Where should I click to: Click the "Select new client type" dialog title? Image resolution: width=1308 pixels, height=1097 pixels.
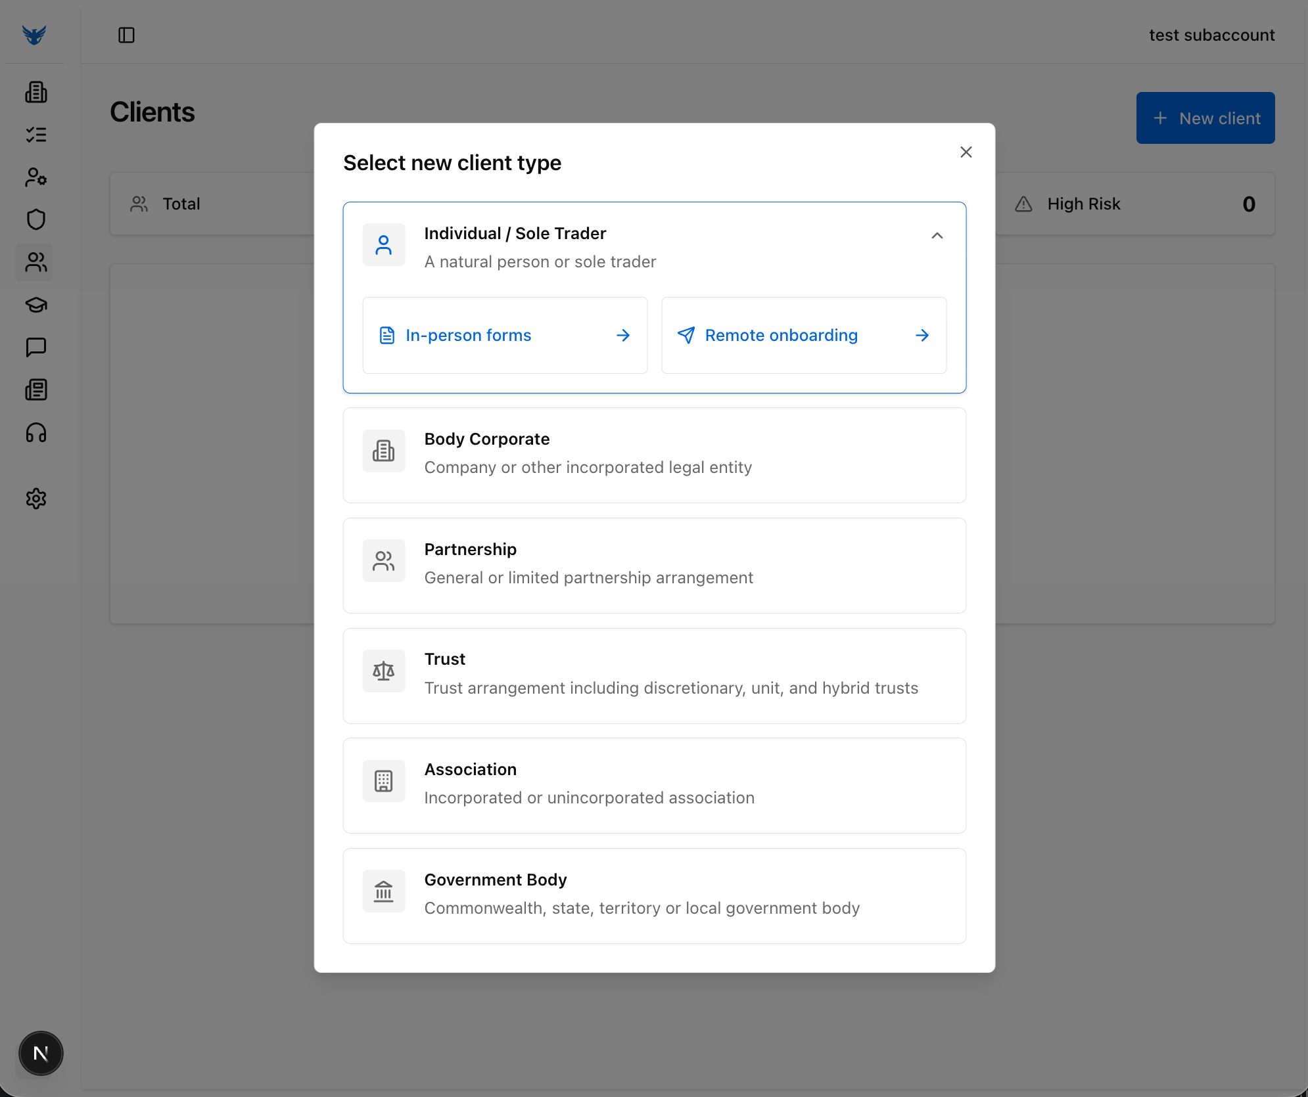tap(452, 163)
